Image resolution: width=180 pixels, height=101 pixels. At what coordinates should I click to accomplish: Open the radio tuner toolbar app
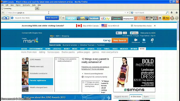117,18
